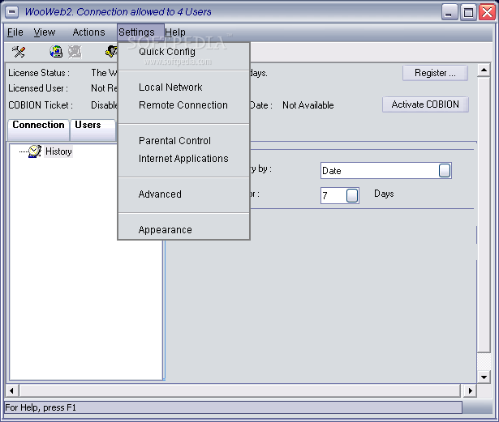Maximize the WooWeb2 window
The width and height of the screenshot is (499, 422).
point(468,12)
